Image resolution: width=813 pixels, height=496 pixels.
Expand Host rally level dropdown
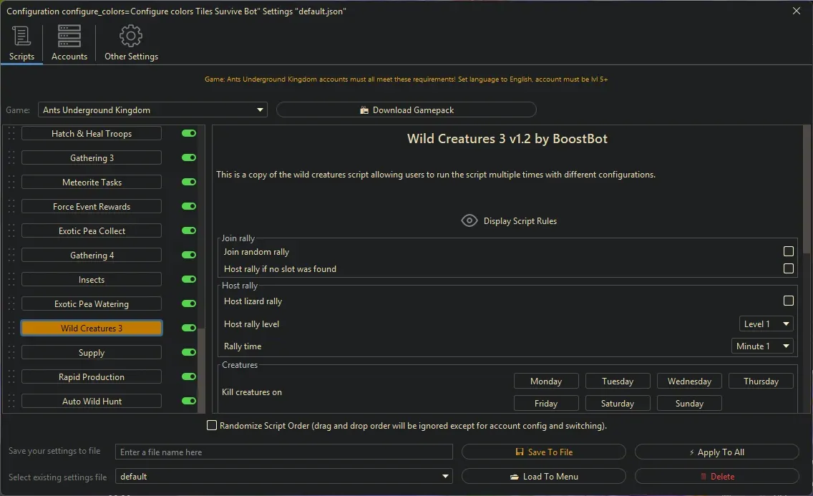click(x=766, y=324)
